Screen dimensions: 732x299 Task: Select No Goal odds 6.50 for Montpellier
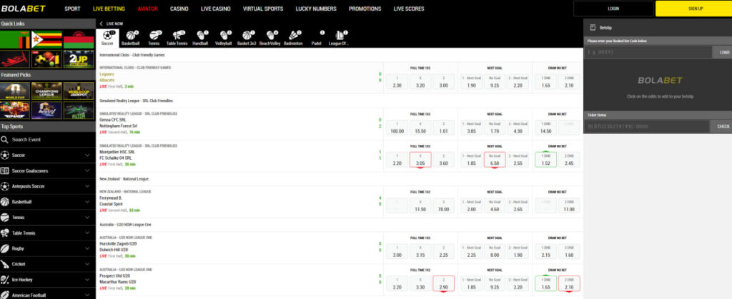tap(495, 160)
